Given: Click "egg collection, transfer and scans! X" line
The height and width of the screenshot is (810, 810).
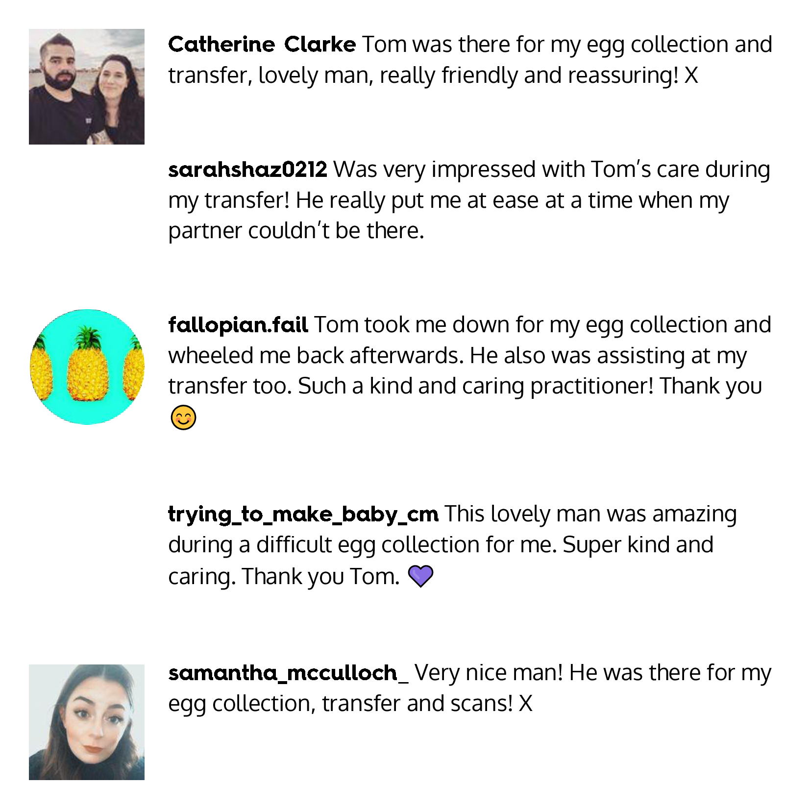Looking at the screenshot, I should click(x=350, y=704).
